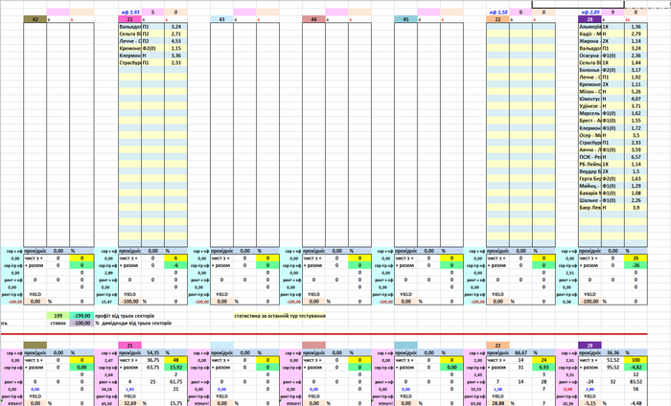
Task: Click the 'Вердер' match cell
Action: pyautogui.click(x=590, y=171)
